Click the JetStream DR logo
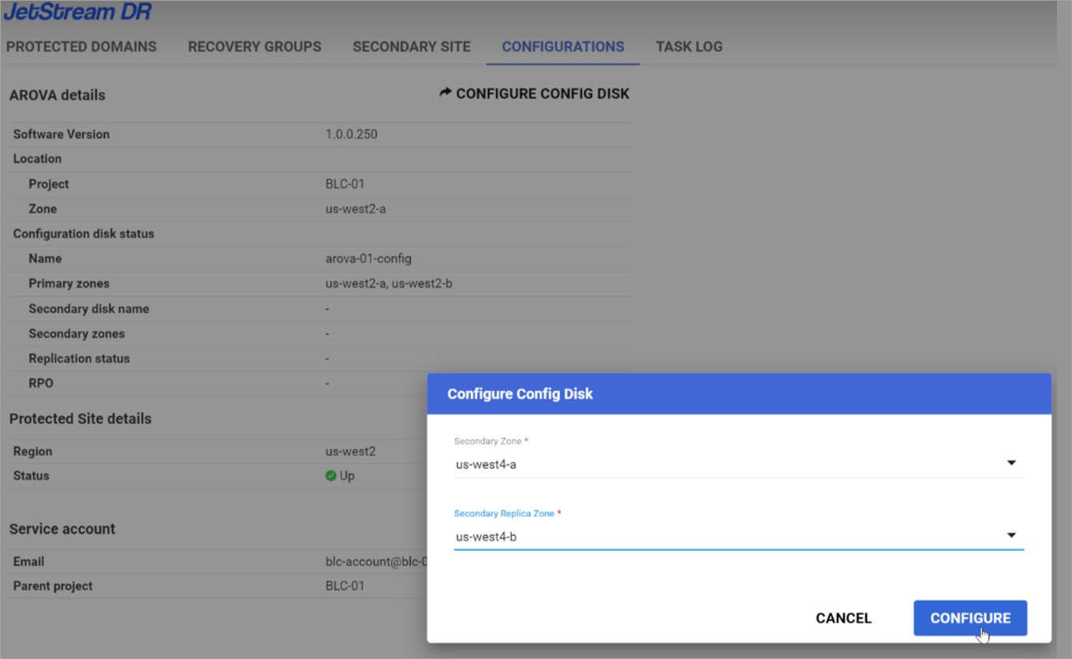1072x659 pixels. [x=77, y=12]
